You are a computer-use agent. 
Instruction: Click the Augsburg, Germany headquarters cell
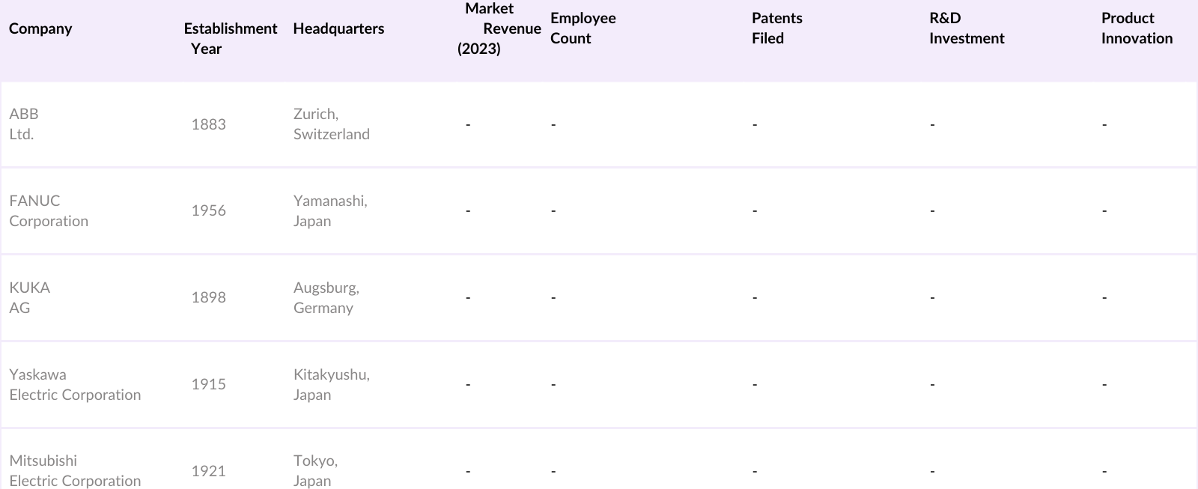pos(326,298)
